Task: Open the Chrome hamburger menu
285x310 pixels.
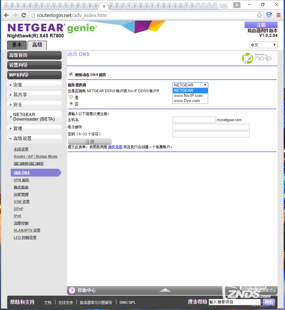Action: click(x=278, y=15)
